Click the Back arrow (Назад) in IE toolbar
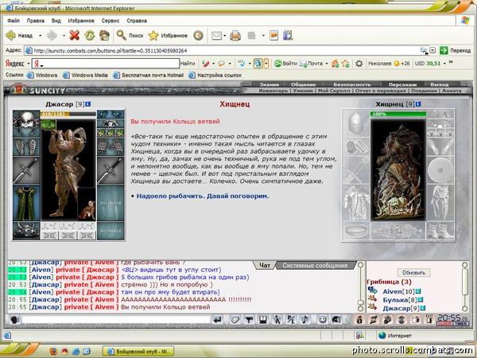Screen dimensions: 477x358 point(10,36)
